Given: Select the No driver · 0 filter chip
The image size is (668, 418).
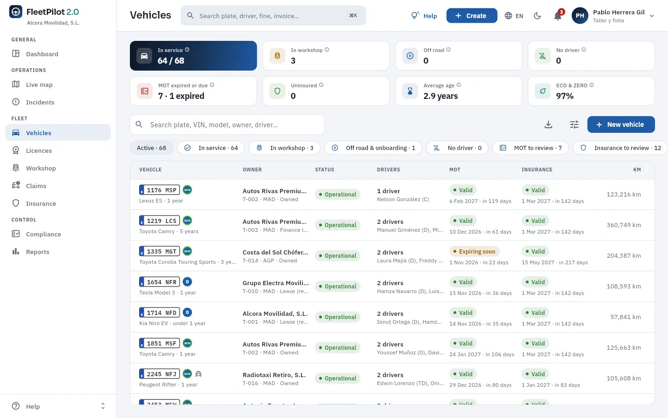Looking at the screenshot, I should (x=457, y=148).
